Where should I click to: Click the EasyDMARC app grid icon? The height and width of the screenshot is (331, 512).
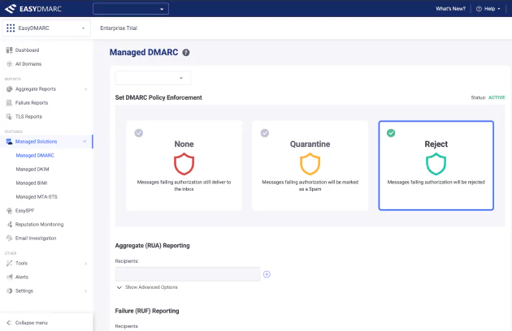point(11,28)
